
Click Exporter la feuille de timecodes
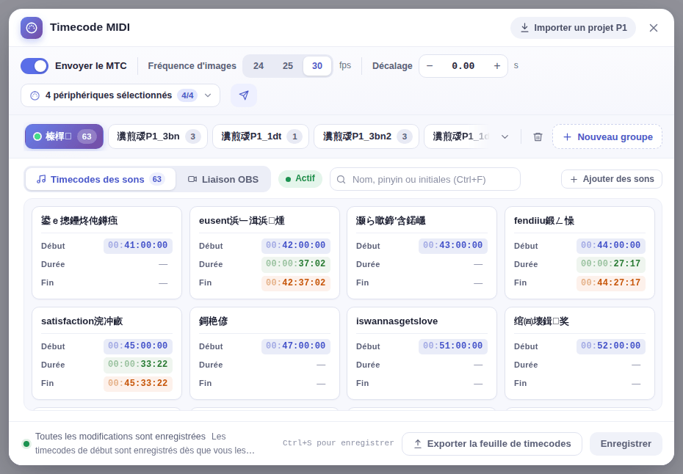tap(492, 444)
